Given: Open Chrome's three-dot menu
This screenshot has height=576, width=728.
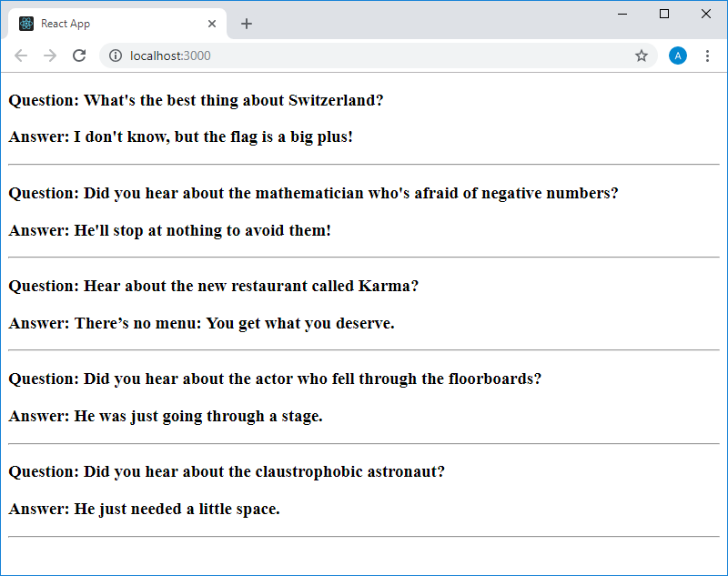Looking at the screenshot, I should click(707, 56).
